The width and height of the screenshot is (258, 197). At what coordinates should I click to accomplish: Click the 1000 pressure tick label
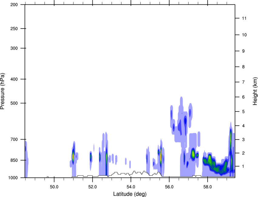pyautogui.click(x=13, y=178)
